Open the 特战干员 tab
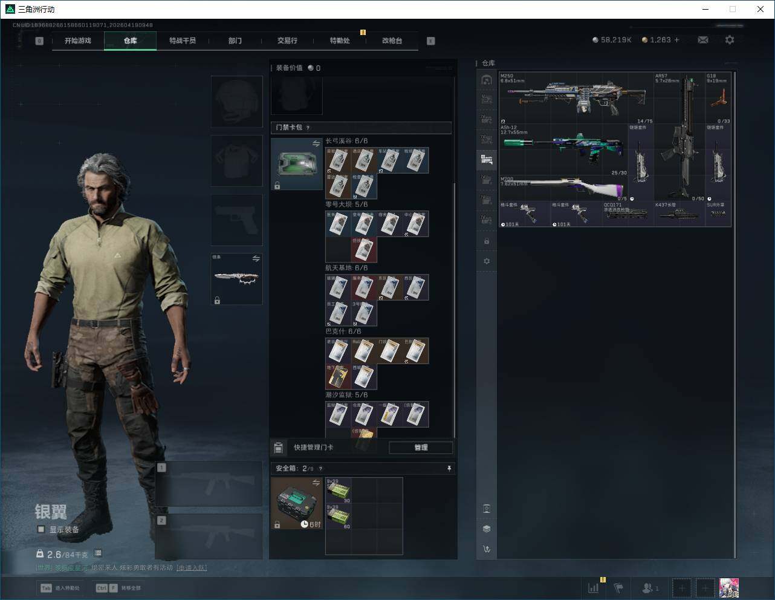This screenshot has width=775, height=600. [183, 41]
